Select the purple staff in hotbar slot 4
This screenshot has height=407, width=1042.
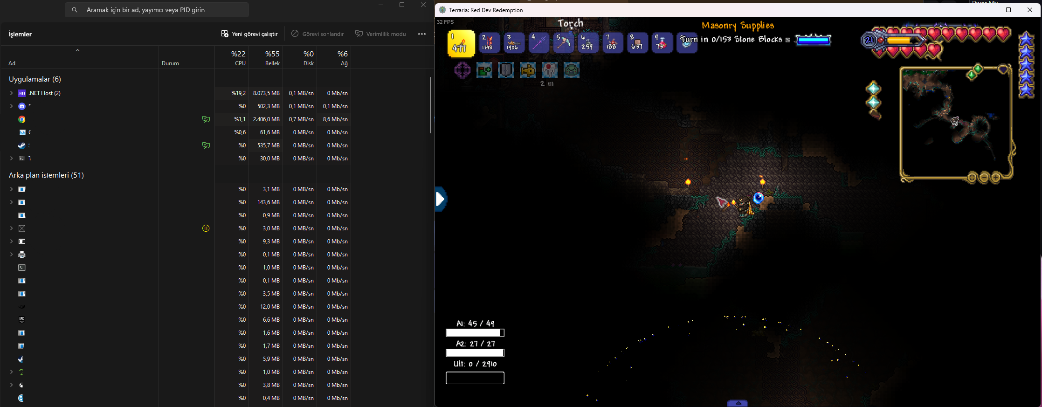pos(538,43)
